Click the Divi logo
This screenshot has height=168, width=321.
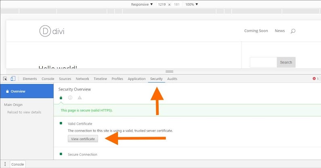[x=52, y=31]
